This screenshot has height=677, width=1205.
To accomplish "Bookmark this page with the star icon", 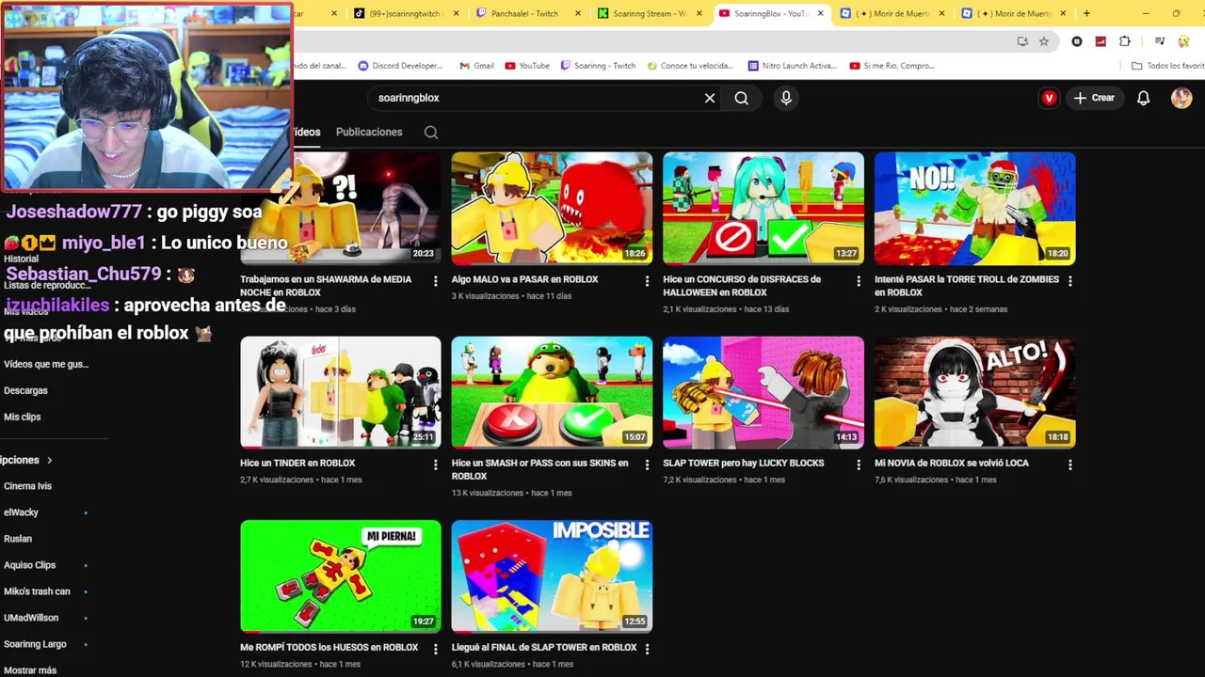I will click(1044, 41).
